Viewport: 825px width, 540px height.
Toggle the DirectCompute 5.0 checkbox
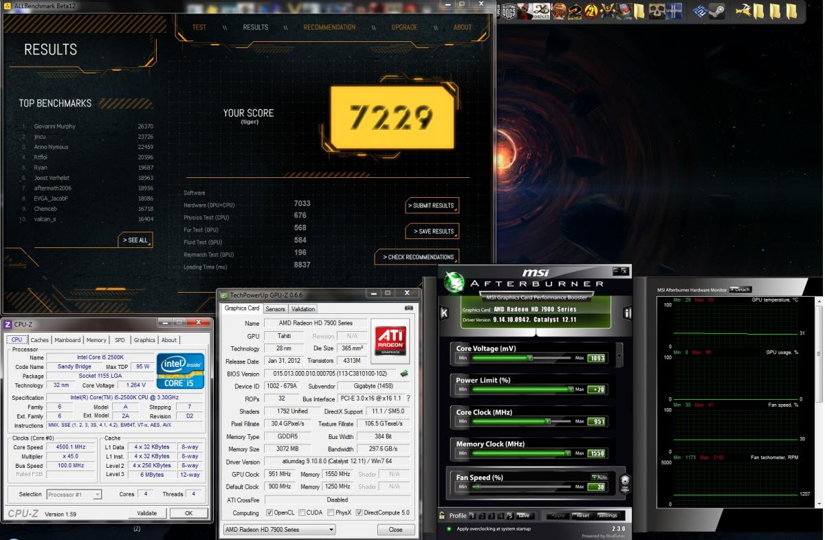(359, 513)
